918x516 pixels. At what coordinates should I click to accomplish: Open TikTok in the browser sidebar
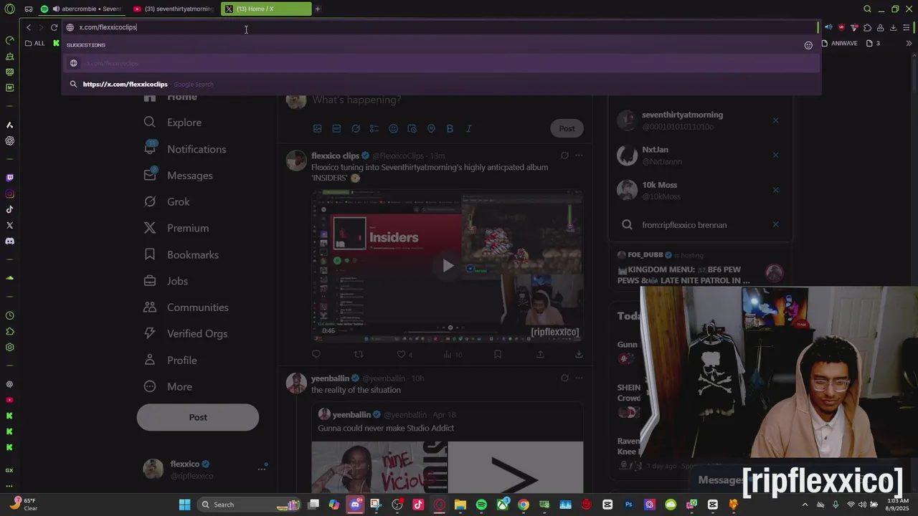pos(9,209)
